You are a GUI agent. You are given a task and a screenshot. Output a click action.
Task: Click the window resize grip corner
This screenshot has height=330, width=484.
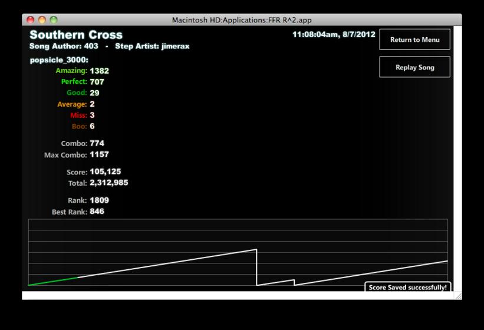[x=459, y=296]
